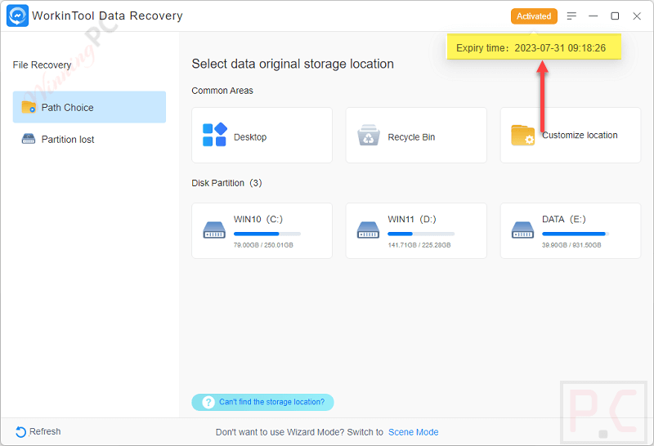Click the question mark help icon
This screenshot has height=446, width=654.
208,402
